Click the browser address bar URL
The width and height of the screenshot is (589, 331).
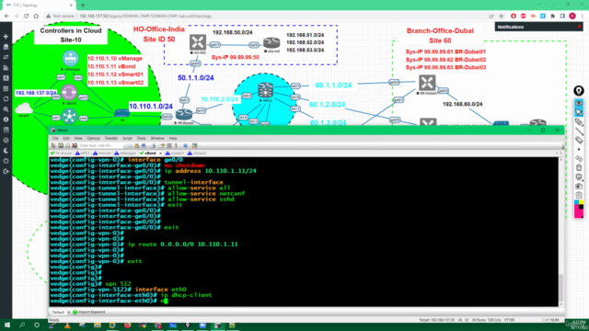click(145, 17)
